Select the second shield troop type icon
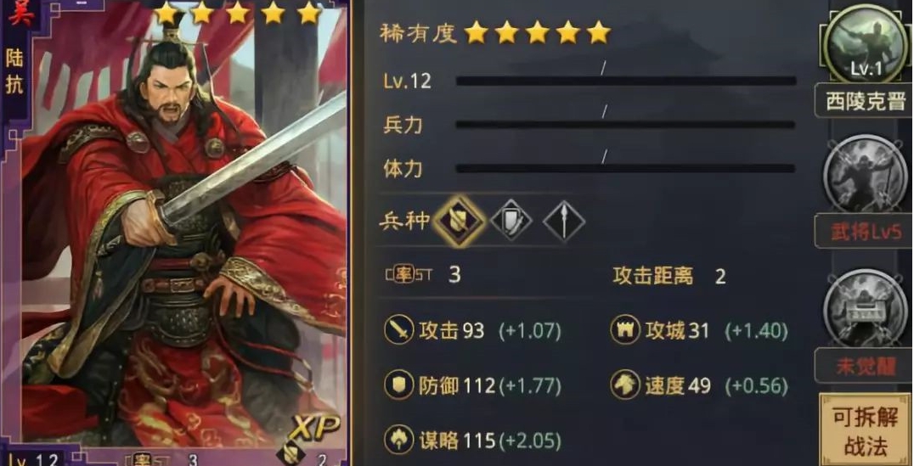The width and height of the screenshot is (914, 466). coord(511,222)
